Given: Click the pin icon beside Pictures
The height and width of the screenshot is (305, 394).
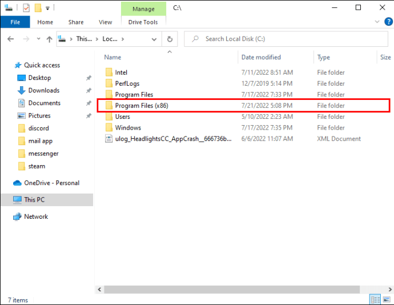Looking at the screenshot, I should [89, 115].
